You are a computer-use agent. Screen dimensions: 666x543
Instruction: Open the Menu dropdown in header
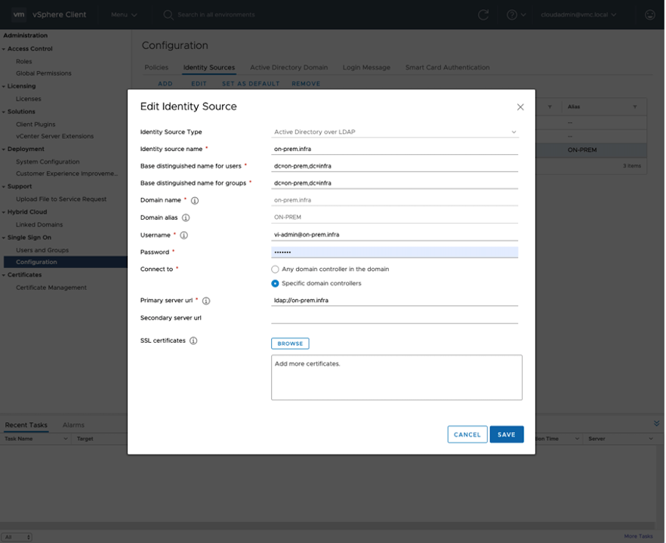click(x=124, y=15)
